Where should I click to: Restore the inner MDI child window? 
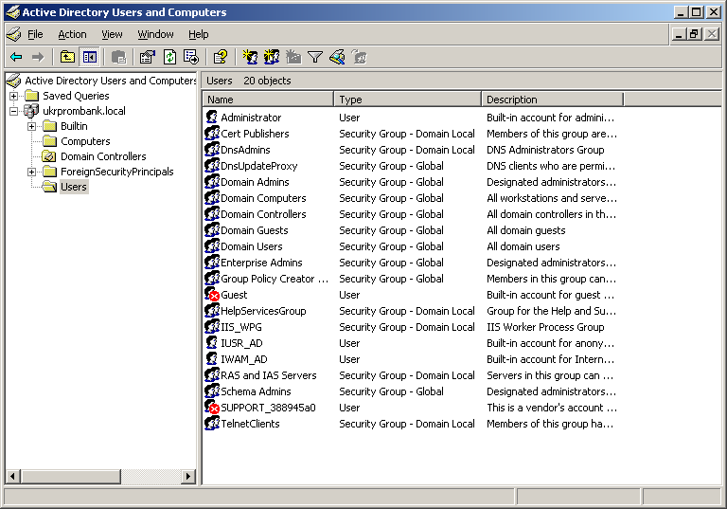[x=695, y=34]
